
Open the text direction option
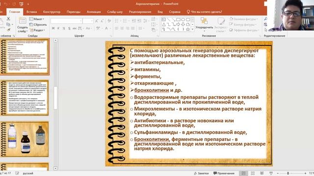(x=154, y=19)
